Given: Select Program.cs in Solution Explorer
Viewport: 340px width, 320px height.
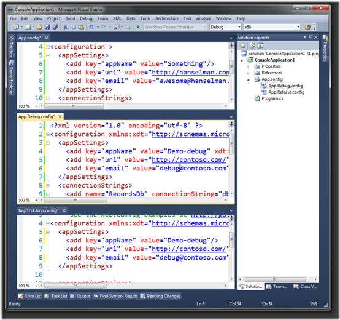Looking at the screenshot, I should (272, 98).
